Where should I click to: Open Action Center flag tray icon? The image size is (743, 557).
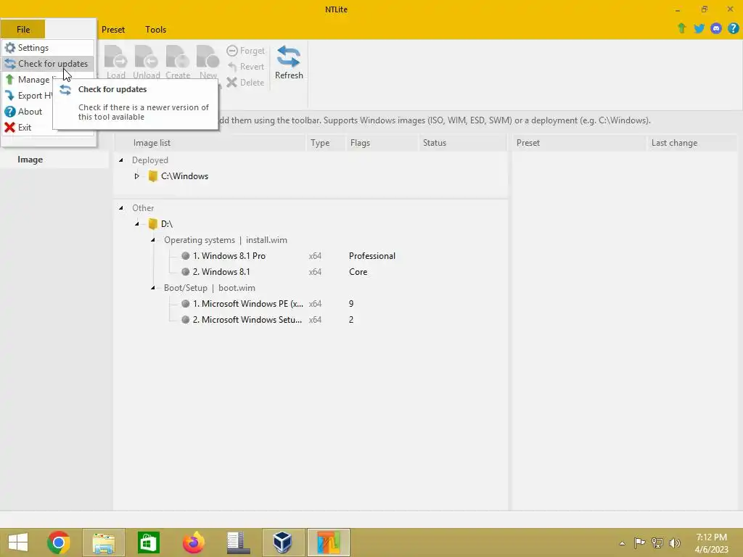coord(639,542)
